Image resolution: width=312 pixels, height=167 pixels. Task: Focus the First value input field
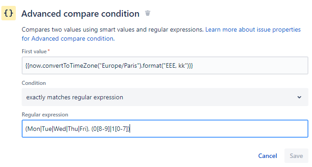[x=165, y=65]
